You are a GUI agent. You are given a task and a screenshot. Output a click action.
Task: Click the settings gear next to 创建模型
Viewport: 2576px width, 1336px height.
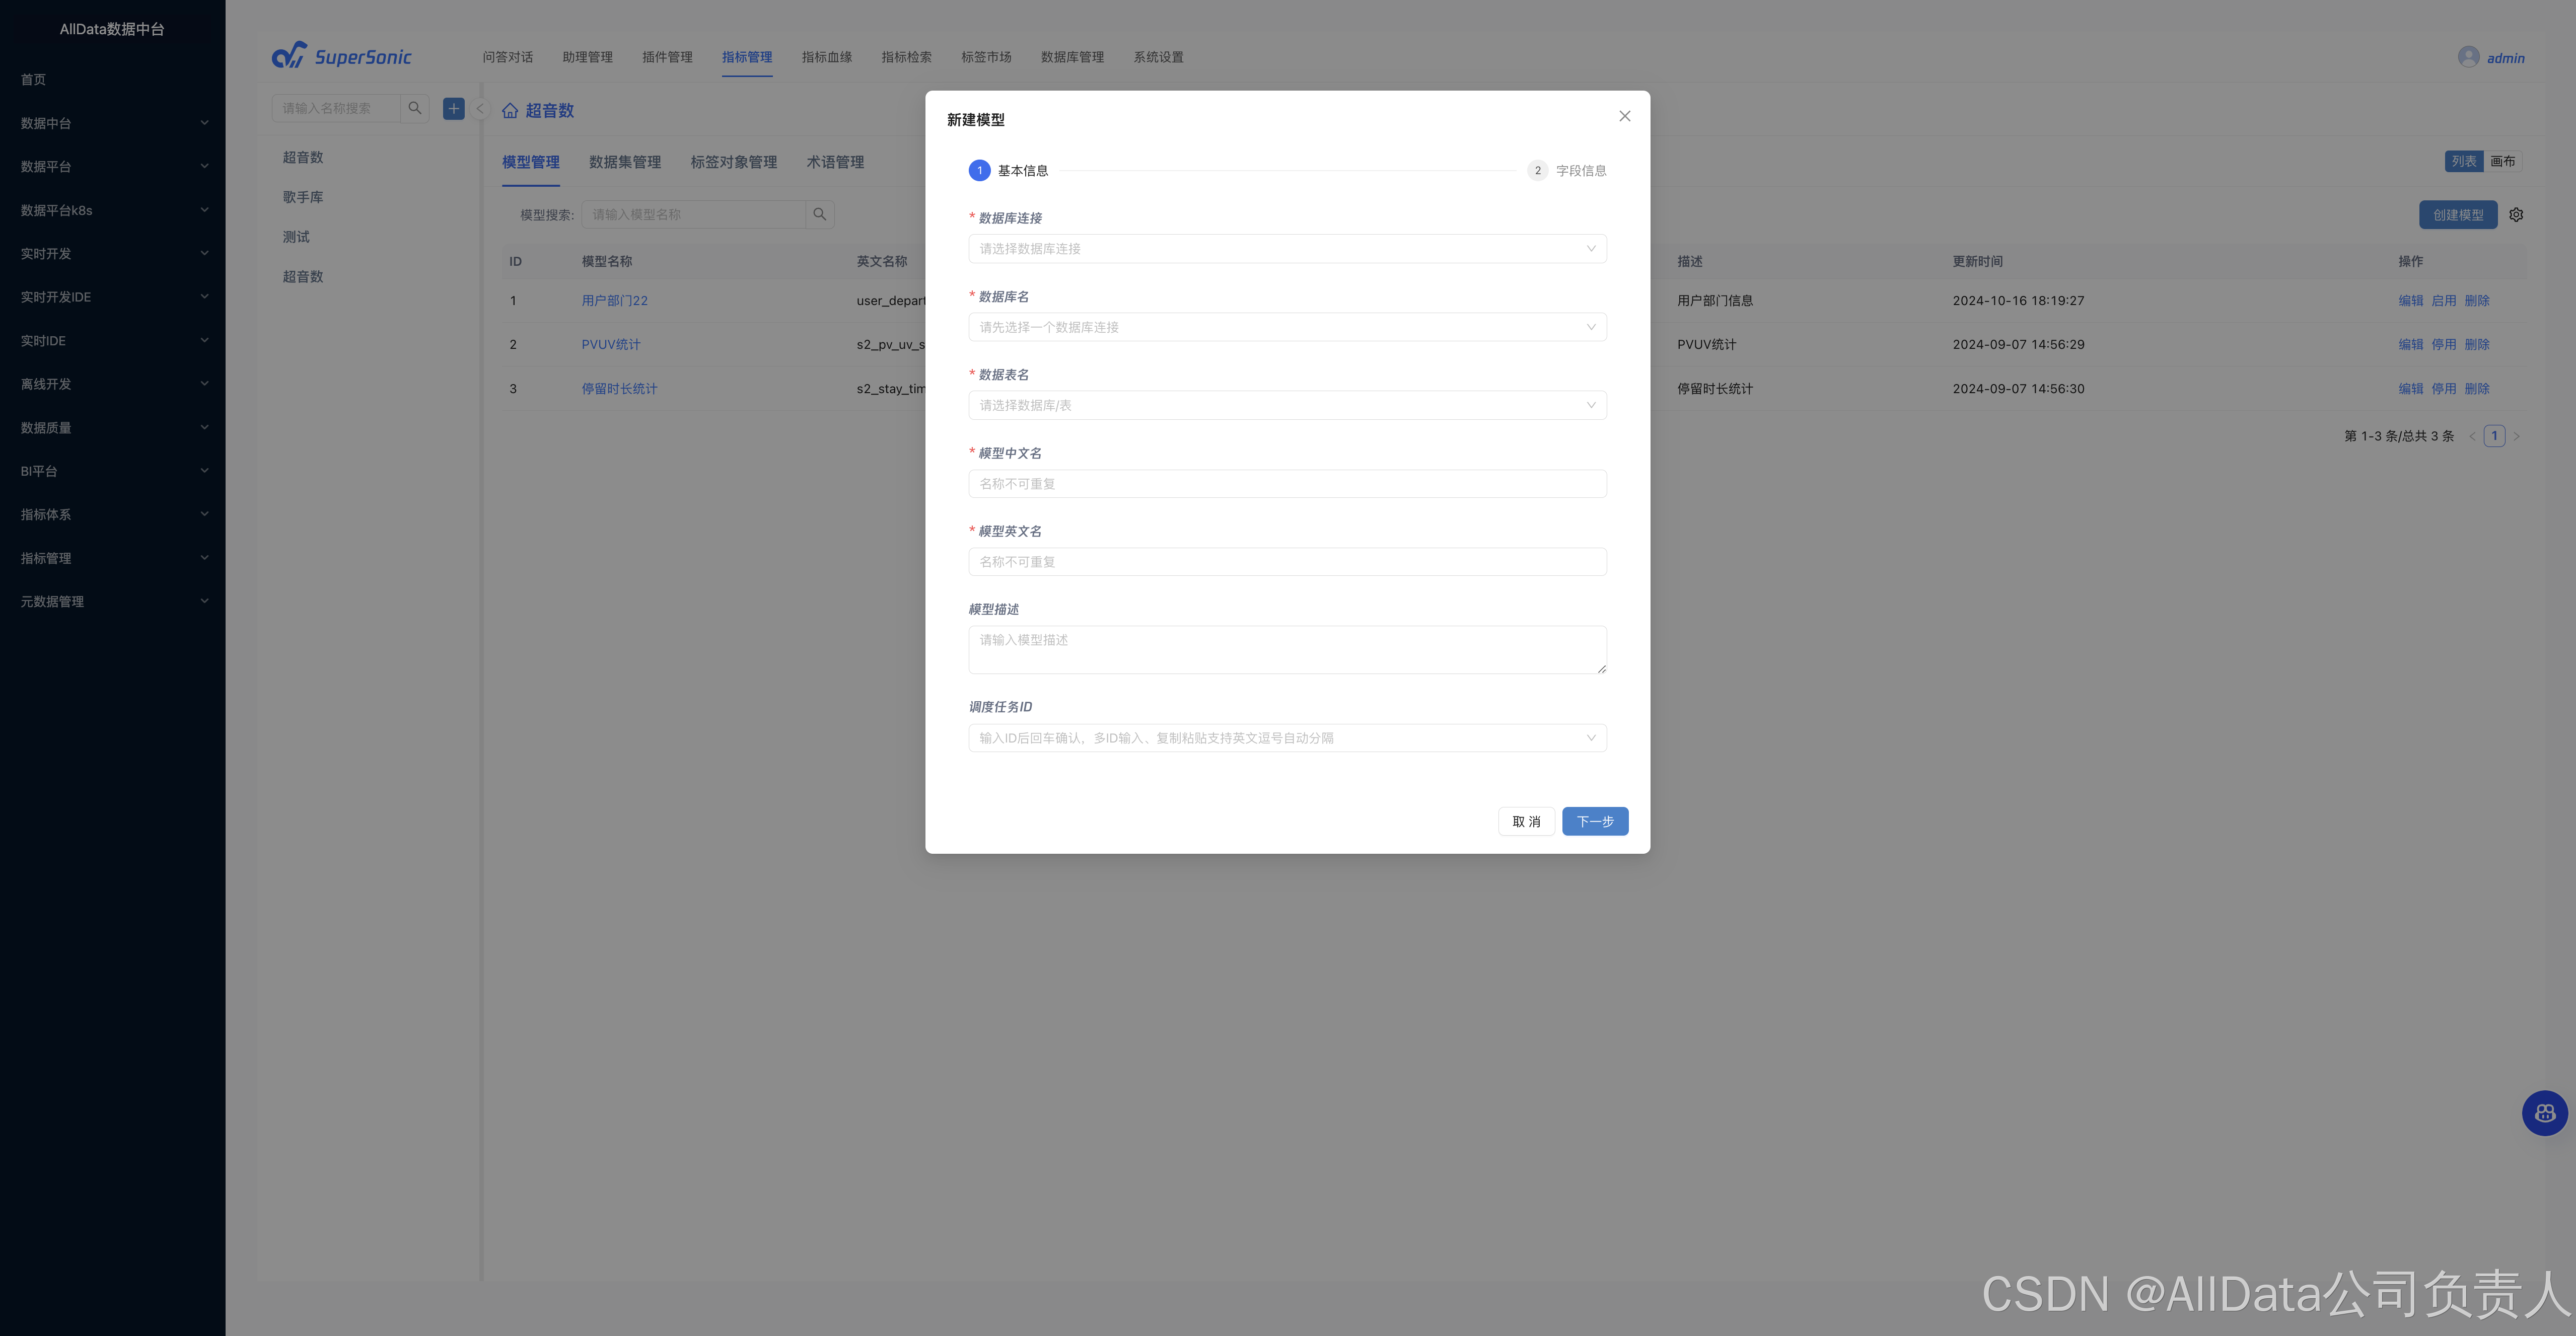(2516, 215)
